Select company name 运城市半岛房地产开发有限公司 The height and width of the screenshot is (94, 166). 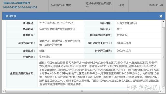[57, 29]
